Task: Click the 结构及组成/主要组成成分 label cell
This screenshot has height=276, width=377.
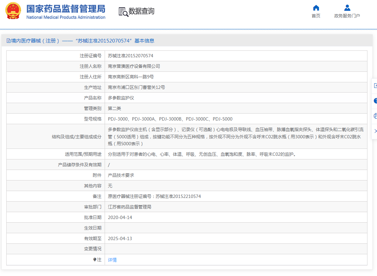Action: pos(56,136)
